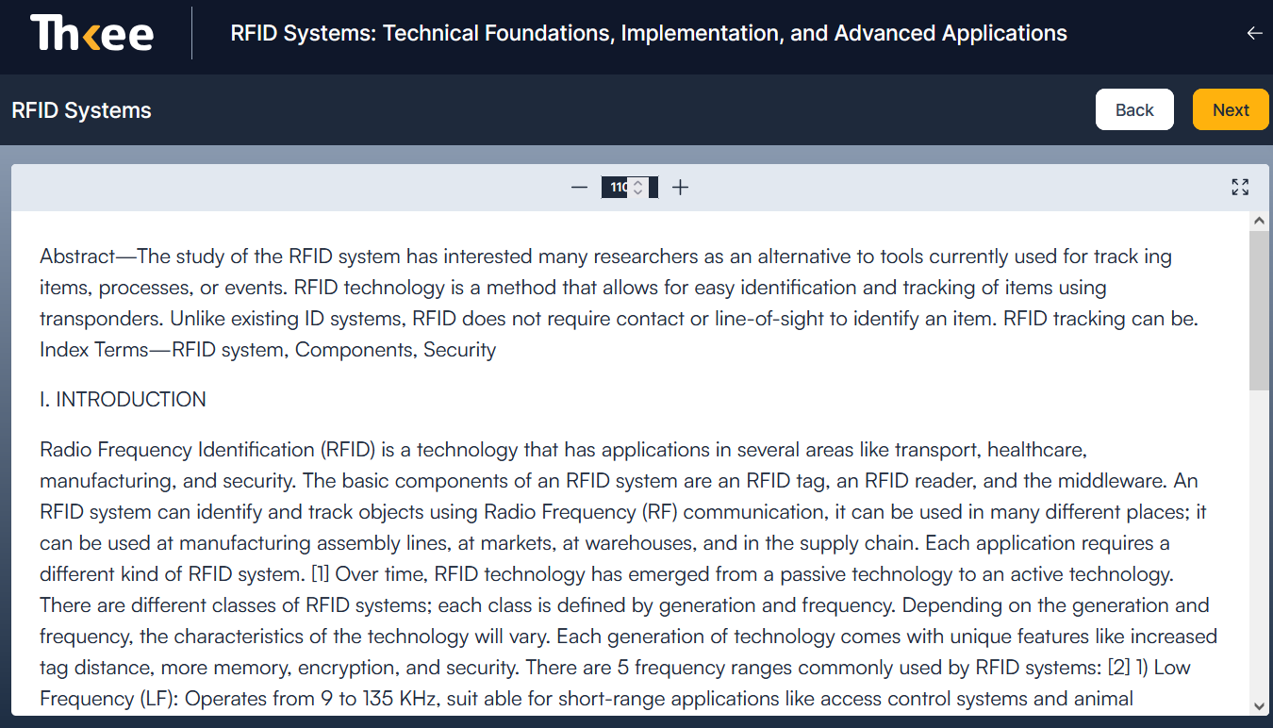The width and height of the screenshot is (1273, 728).
Task: Click the empty scrollbar track below thumb
Action: (x=1259, y=547)
